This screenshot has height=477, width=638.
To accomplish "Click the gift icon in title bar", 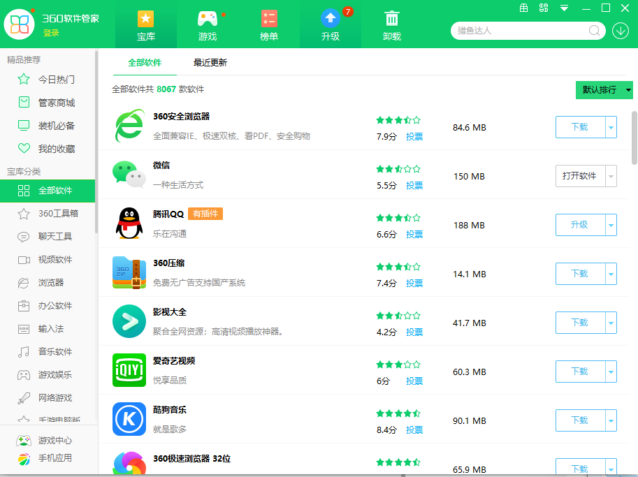I will coord(523,8).
